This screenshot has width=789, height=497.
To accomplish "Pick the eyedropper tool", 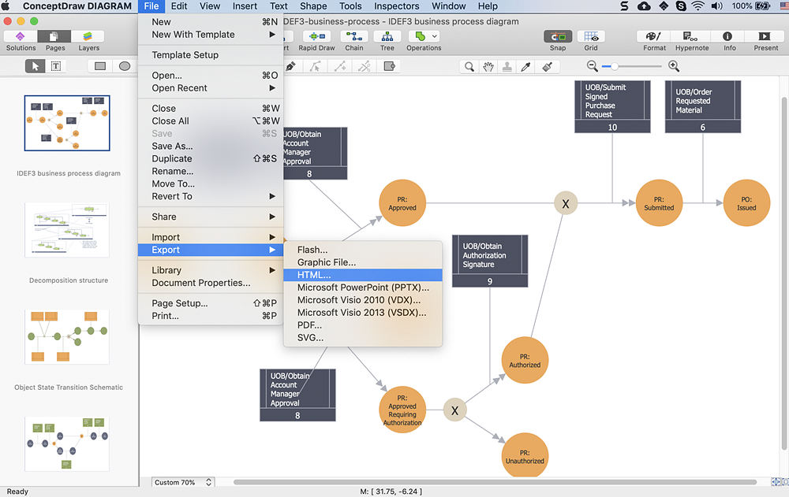I will tap(527, 67).
